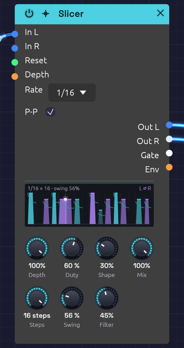Click the white playhead marker in step display
The height and width of the screenshot is (348, 184).
(65, 199)
